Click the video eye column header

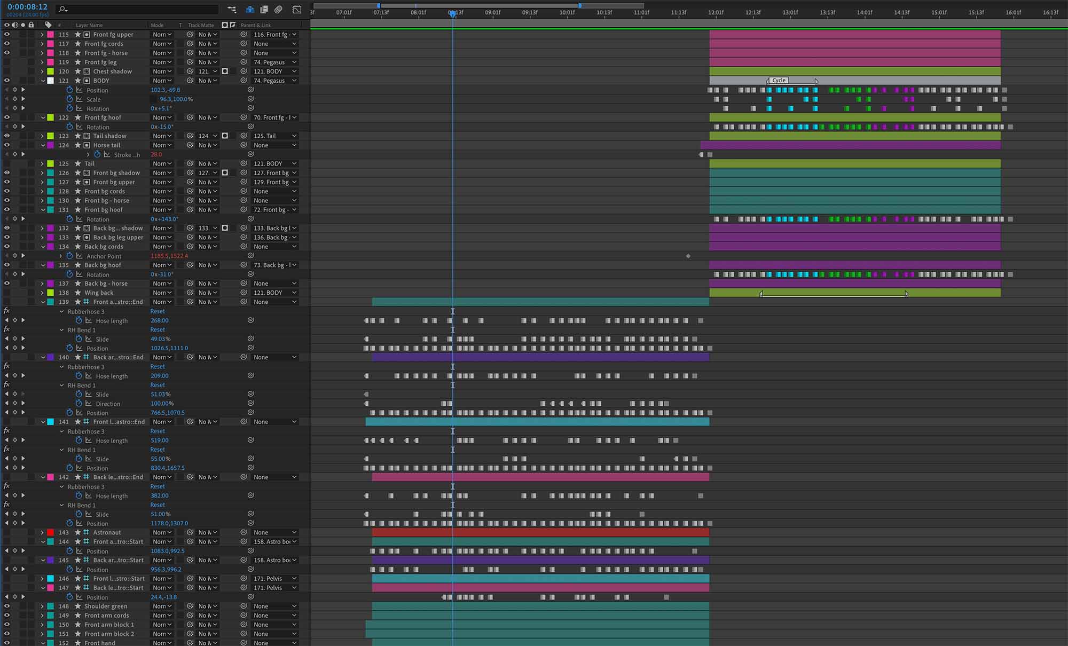7,25
